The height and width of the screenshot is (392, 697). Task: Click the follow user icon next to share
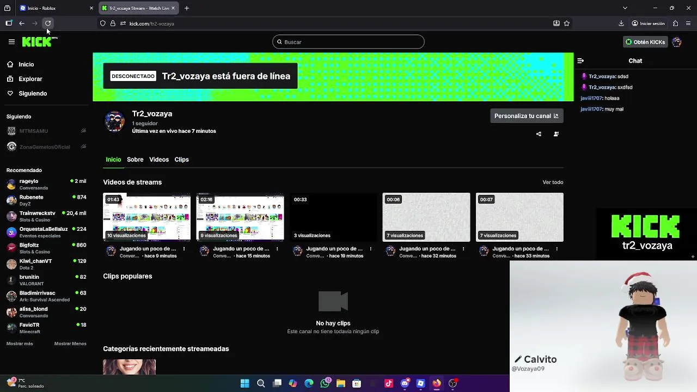coord(556,134)
